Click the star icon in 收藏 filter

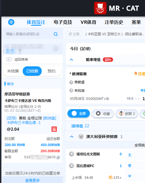[x=98, y=113]
